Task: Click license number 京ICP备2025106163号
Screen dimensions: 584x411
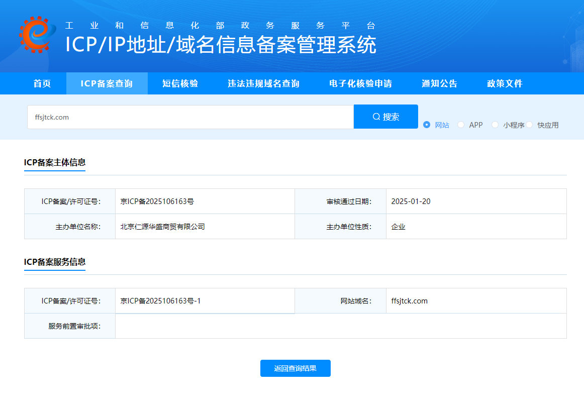Action: pyautogui.click(x=157, y=201)
